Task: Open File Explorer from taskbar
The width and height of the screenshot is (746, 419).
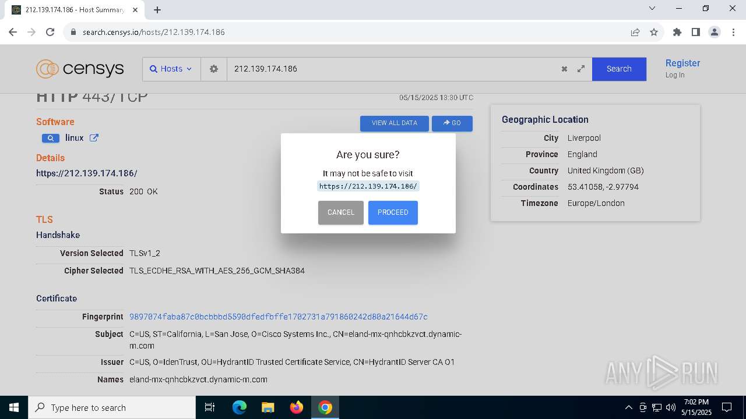Action: 268,407
